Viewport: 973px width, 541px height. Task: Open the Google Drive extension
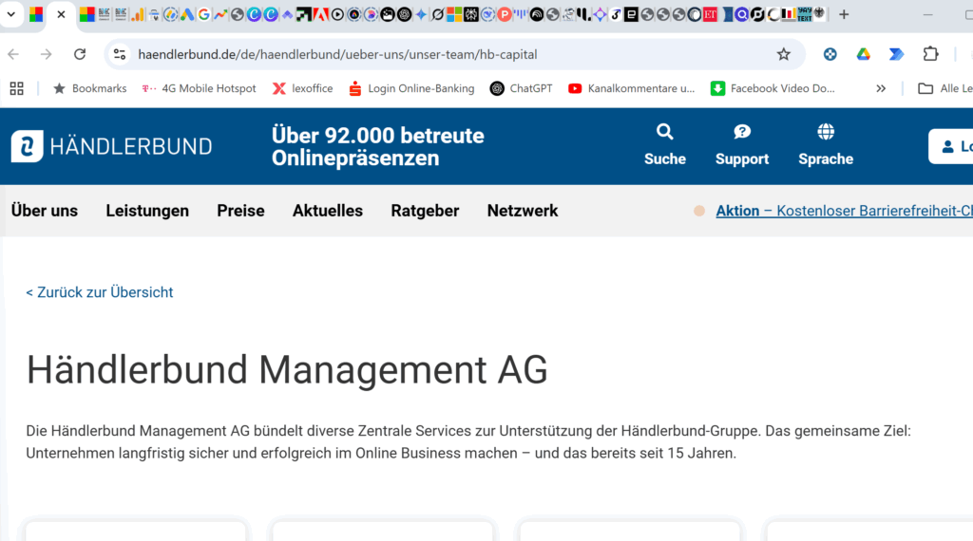pos(863,54)
